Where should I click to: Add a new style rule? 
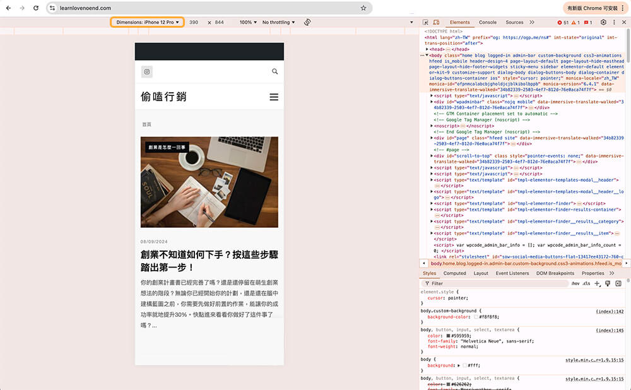(597, 283)
